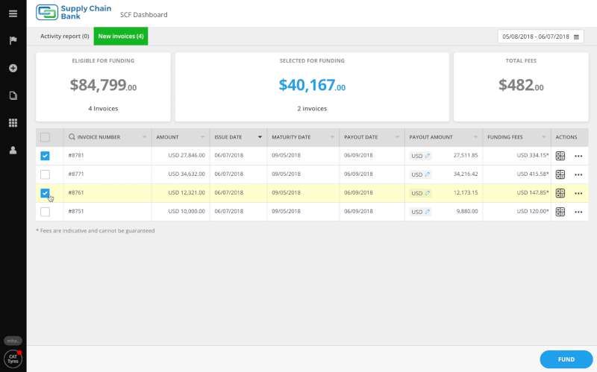Uncheck the checkbox for invoice #8781
The image size is (597, 372).
coord(45,156)
